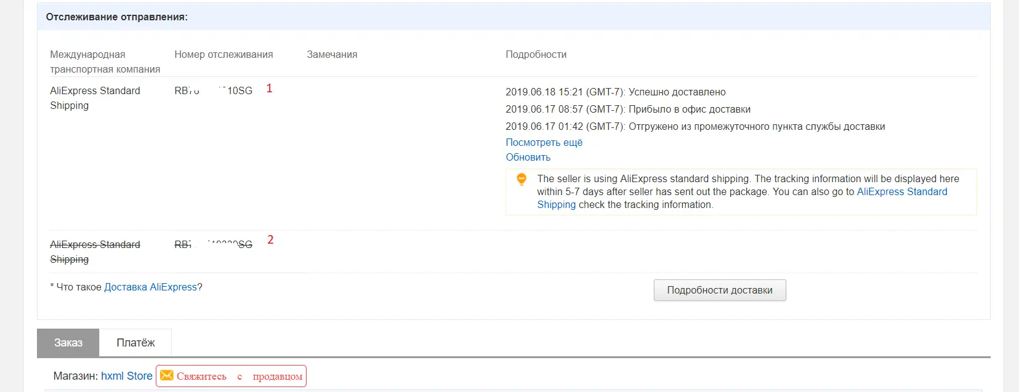1019x392 pixels.
Task: Click the Номер отслеживания column header
Action: coord(224,54)
